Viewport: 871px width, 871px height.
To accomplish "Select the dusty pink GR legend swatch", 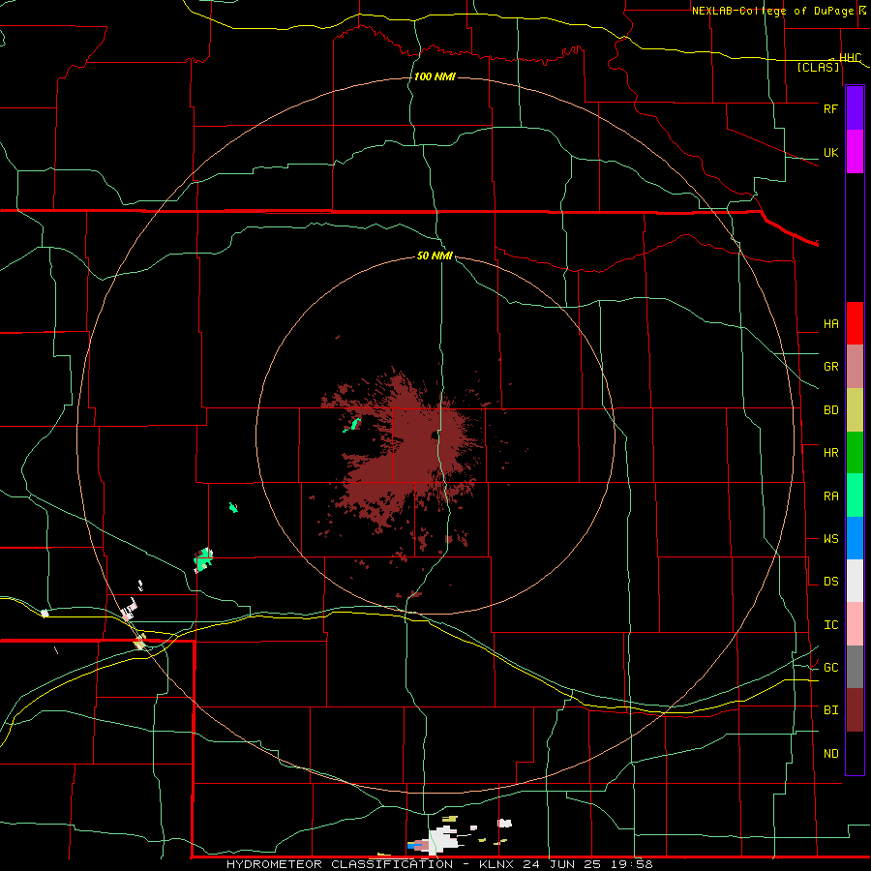I will point(855,367).
